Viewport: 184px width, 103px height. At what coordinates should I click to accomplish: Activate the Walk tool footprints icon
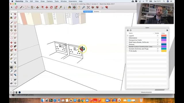15,80
